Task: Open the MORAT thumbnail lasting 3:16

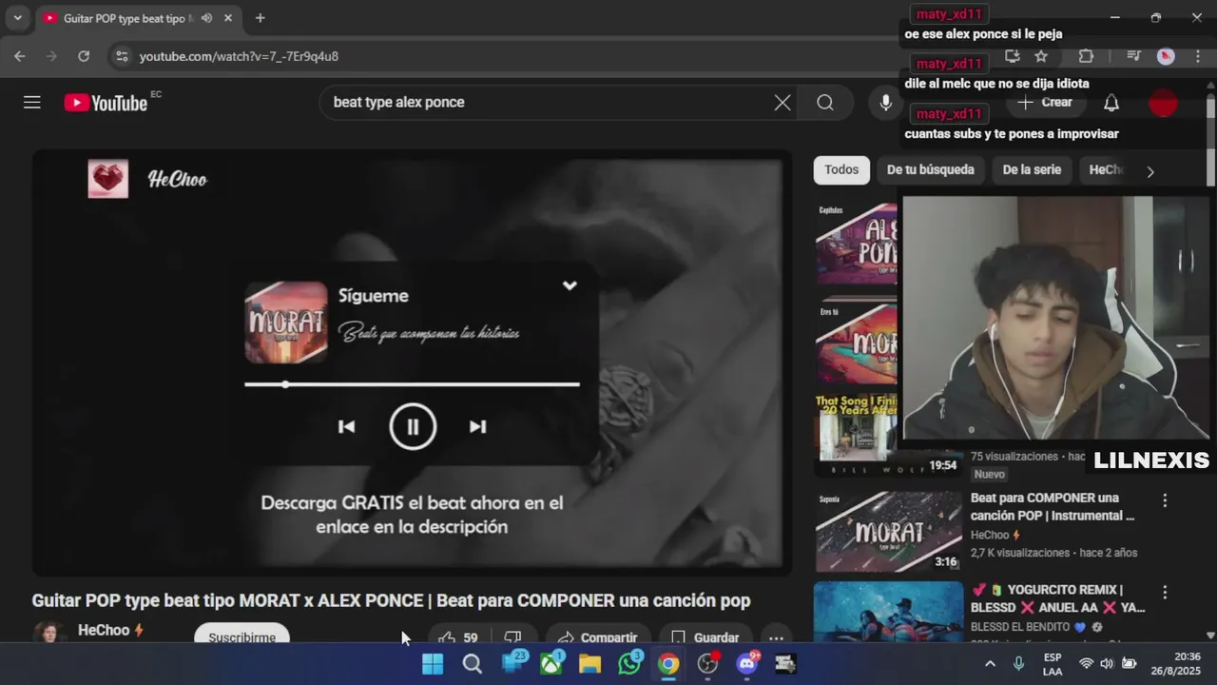Action: [x=889, y=531]
